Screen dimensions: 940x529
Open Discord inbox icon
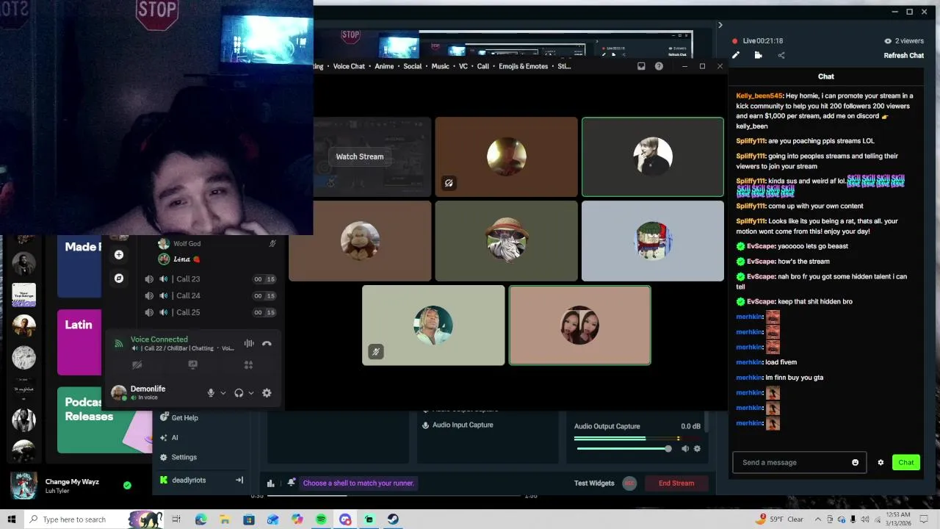(641, 66)
